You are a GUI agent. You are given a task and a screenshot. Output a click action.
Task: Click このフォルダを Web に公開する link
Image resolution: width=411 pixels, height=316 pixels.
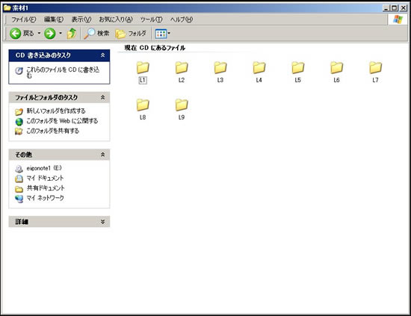pos(62,121)
